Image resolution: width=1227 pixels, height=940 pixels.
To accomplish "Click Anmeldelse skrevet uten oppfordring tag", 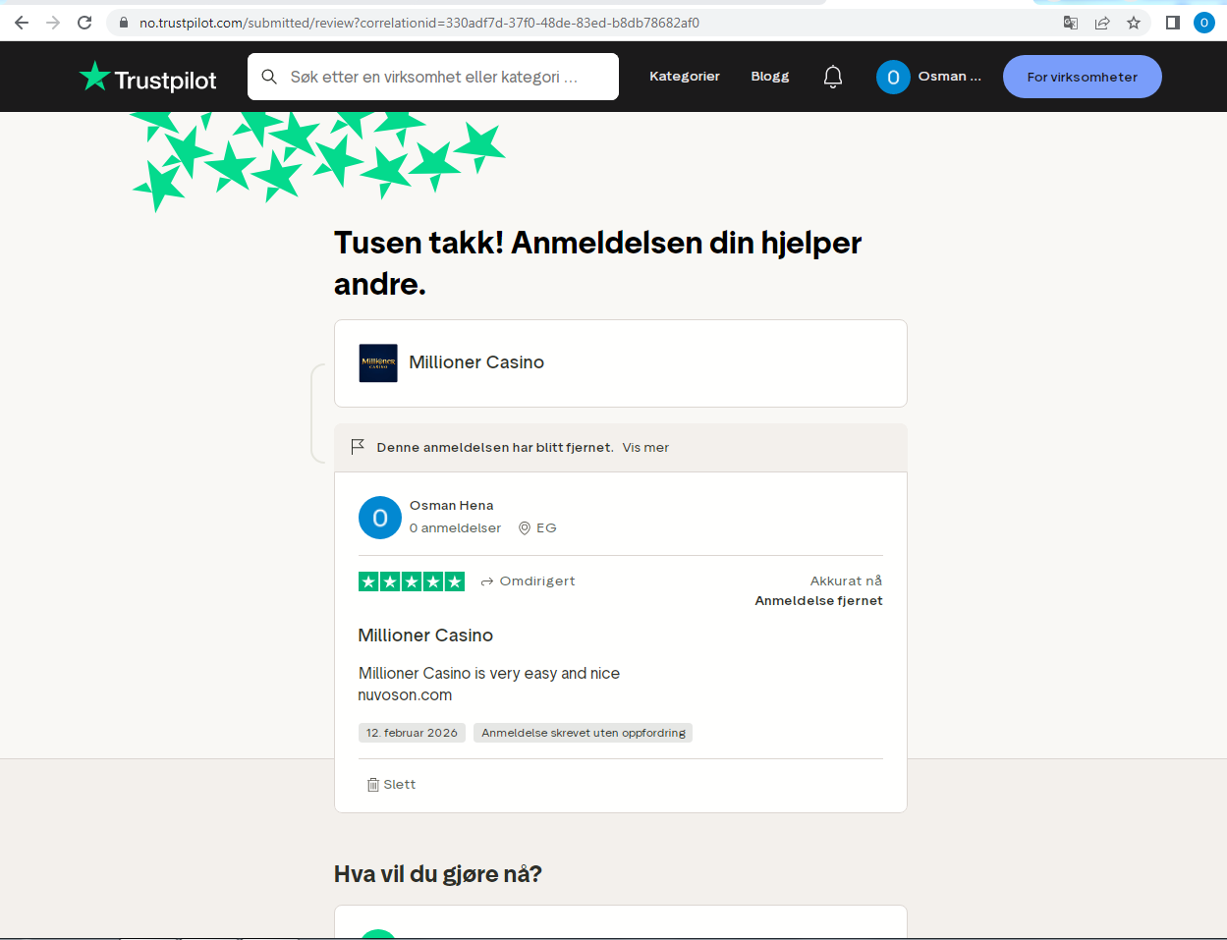I will [x=584, y=733].
